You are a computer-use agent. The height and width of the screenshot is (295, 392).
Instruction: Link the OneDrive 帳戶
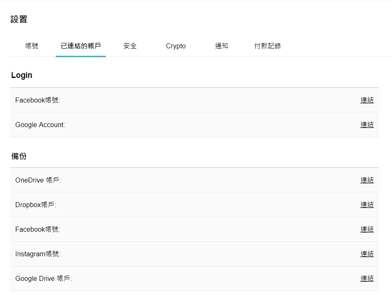pyautogui.click(x=367, y=180)
